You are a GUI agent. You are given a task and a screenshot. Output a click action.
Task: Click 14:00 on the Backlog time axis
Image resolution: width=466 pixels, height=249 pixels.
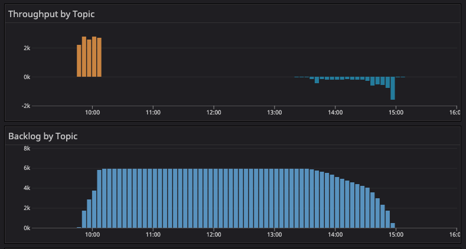(x=335, y=235)
